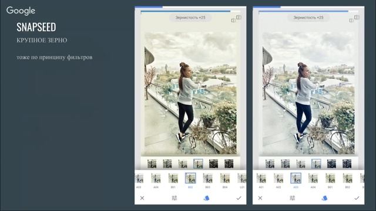Tap the Зернистость +25 label on right phone
The width and height of the screenshot is (376, 211).
pos(308,18)
